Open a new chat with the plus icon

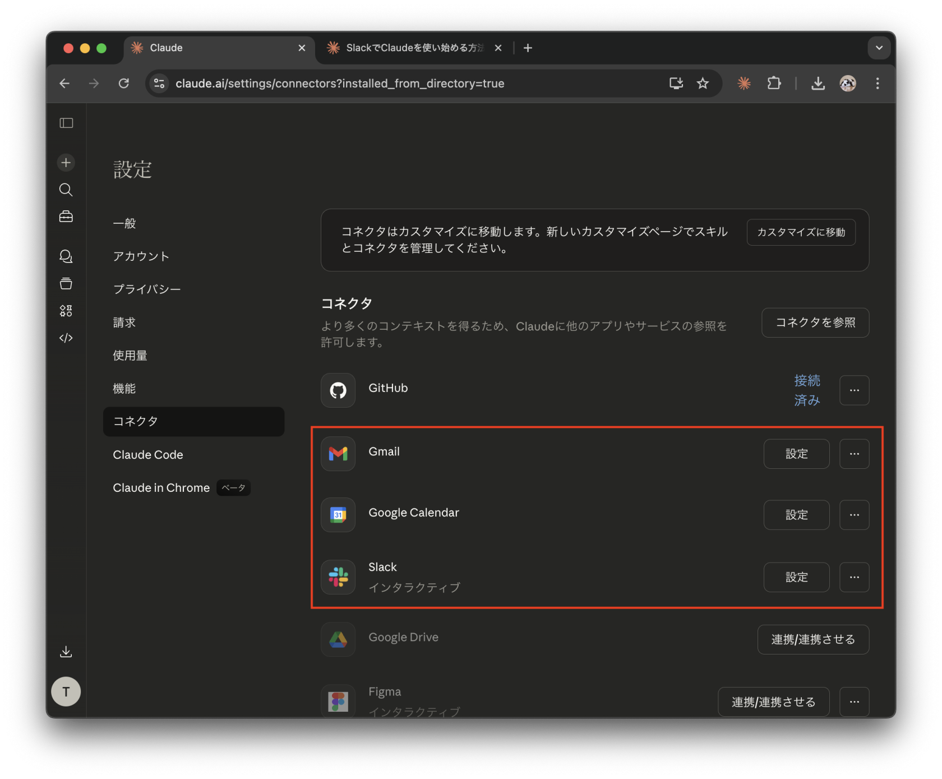tap(66, 162)
